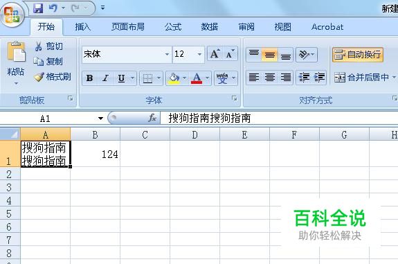Show phonetic guide with wén icon
The height and width of the screenshot is (264, 398).
[222, 78]
